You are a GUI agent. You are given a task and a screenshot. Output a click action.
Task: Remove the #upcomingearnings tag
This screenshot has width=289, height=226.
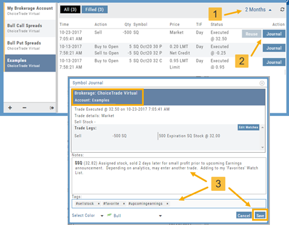tap(168, 204)
